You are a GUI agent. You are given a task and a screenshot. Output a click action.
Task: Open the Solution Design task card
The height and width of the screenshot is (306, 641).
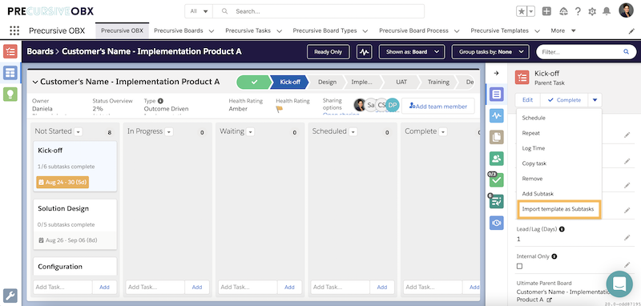point(75,224)
